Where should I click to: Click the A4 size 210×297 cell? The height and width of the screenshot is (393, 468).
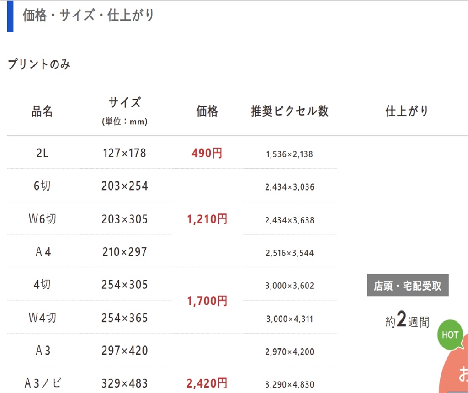click(x=124, y=252)
